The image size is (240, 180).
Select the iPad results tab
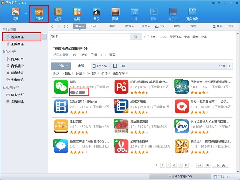click(119, 66)
